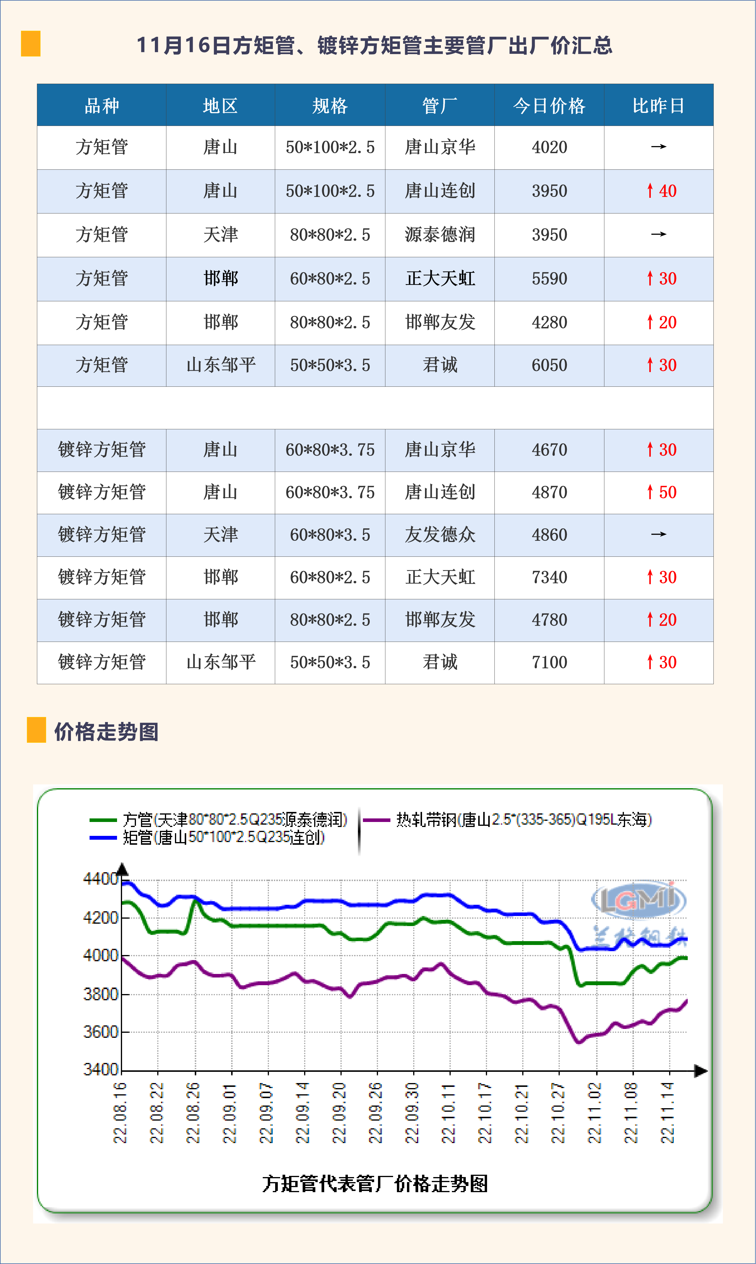Screen dimensions: 756x1264
Task: Click the purple legend line for 热轧带钢
Action: 377,820
